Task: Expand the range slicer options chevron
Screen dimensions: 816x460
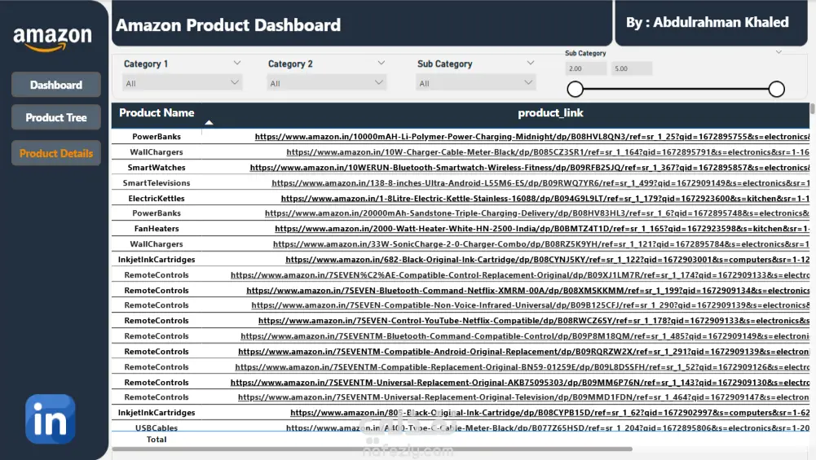Action: click(x=779, y=52)
